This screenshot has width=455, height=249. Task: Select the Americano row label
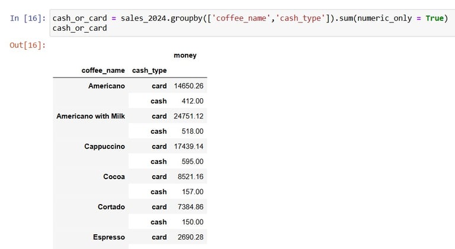pos(107,86)
